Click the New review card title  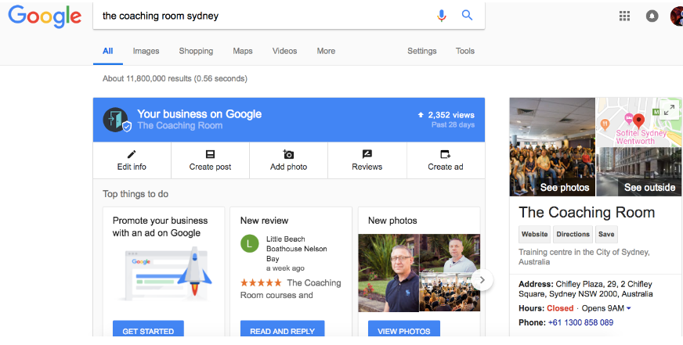[265, 221]
